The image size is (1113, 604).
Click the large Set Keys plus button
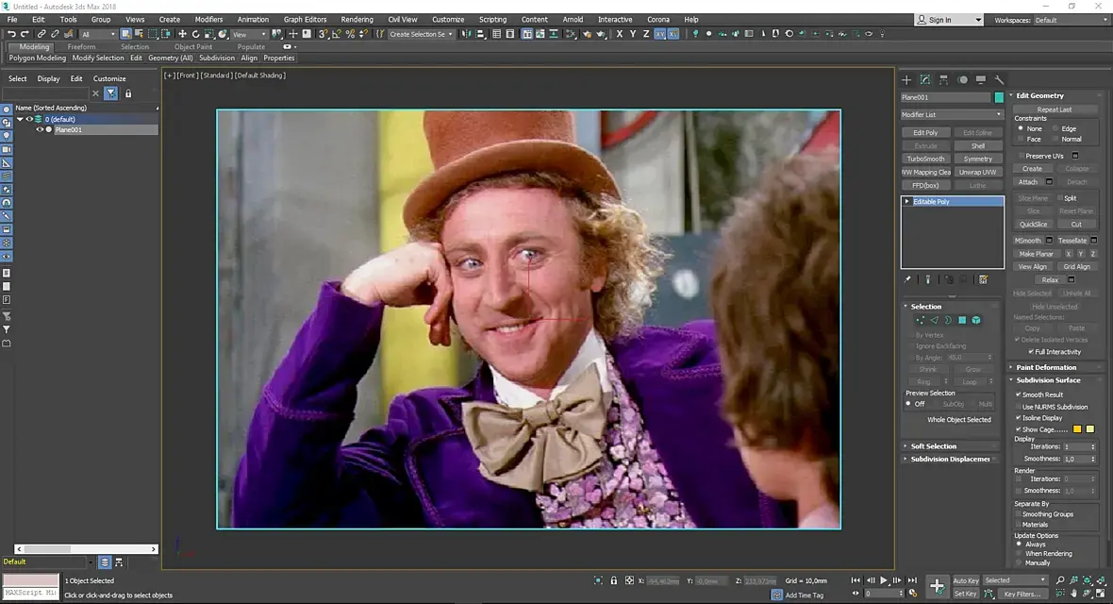(937, 586)
